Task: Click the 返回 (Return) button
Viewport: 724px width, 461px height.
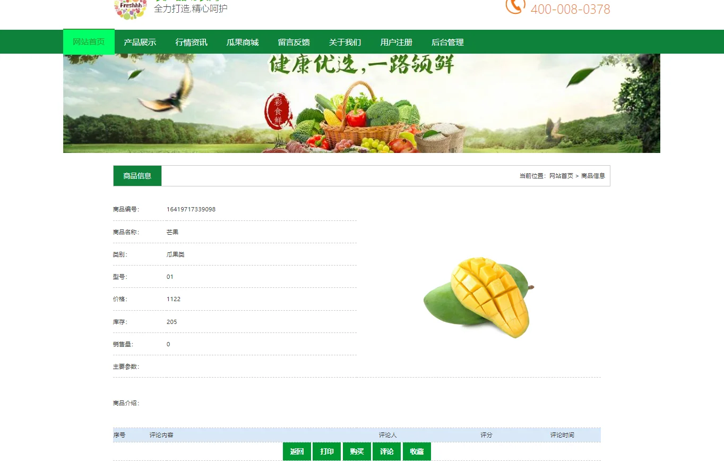Action: [x=297, y=451]
